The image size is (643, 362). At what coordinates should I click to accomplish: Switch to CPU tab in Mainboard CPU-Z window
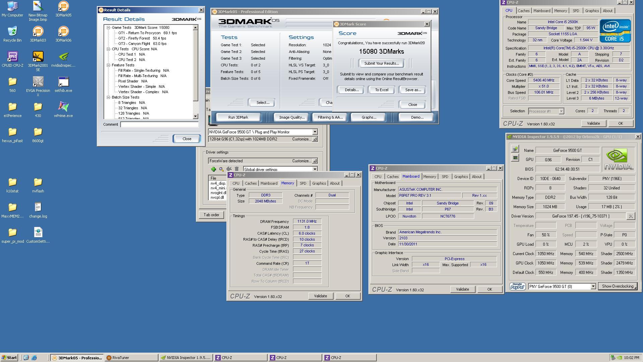378,177
